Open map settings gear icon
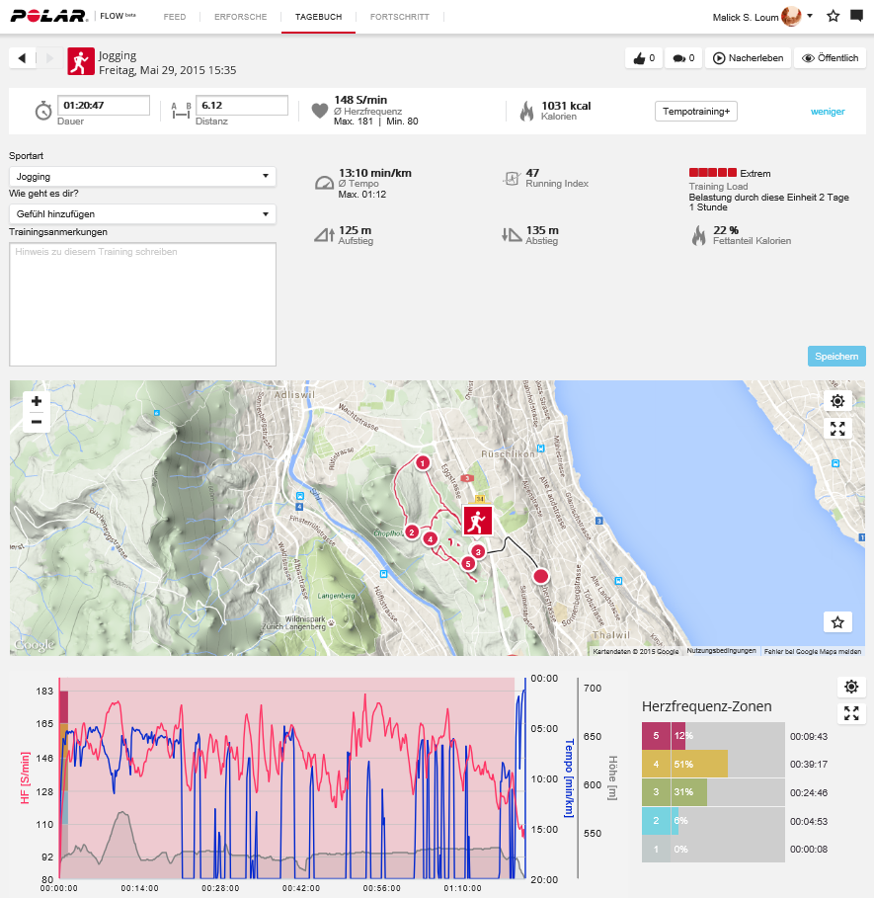Screen dimensions: 874x898 (x=837, y=400)
